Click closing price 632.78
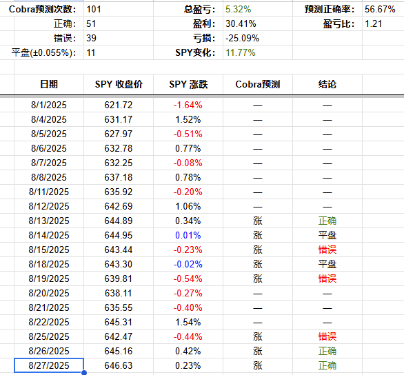The image size is (404, 375). tap(119, 148)
